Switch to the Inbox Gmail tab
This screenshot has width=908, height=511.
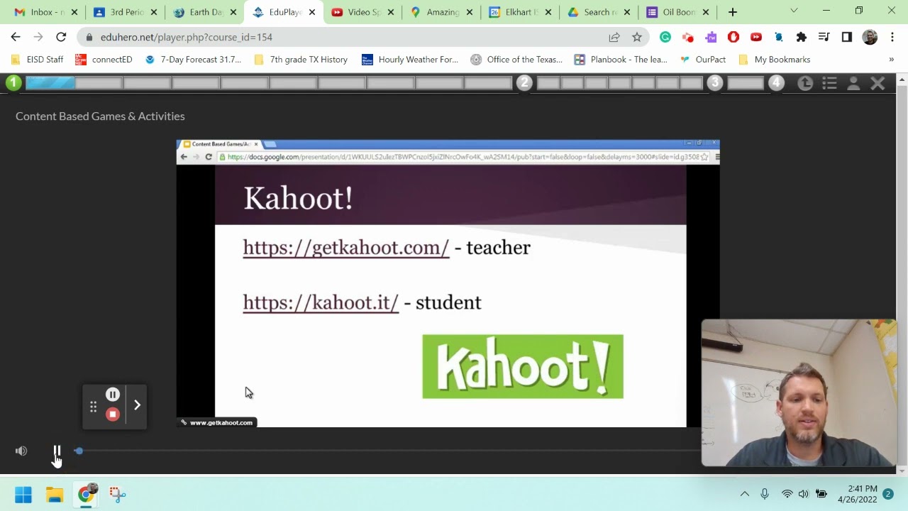pos(47,12)
